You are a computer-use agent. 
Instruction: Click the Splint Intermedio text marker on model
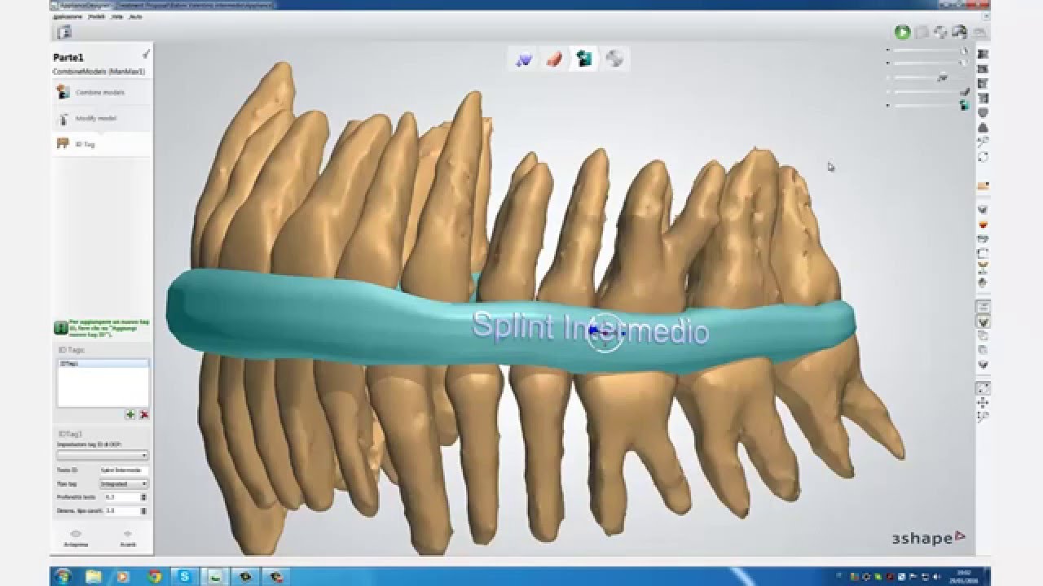[x=591, y=329]
